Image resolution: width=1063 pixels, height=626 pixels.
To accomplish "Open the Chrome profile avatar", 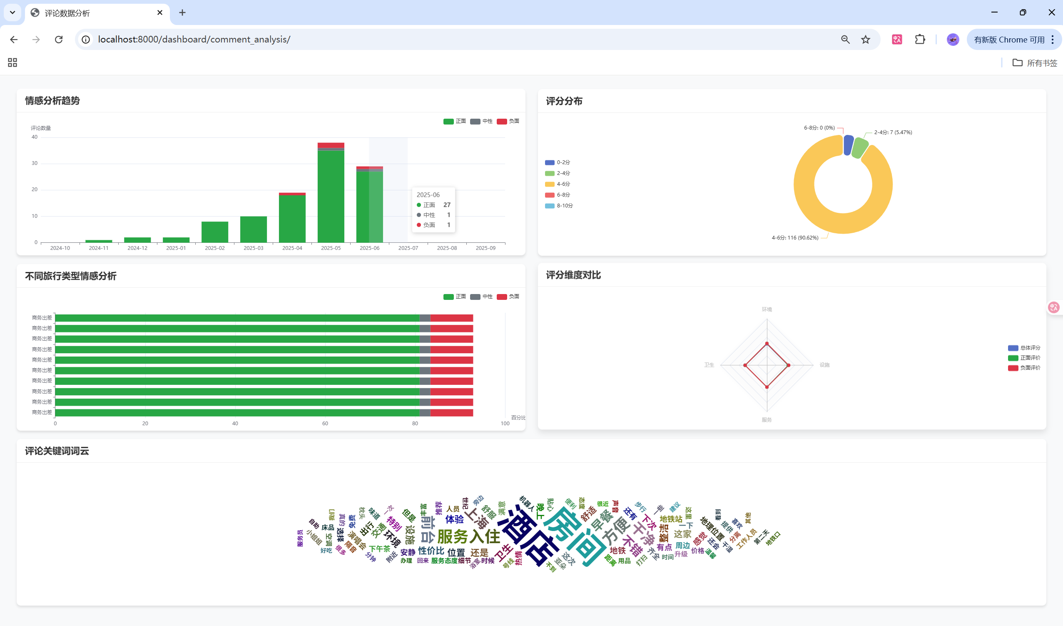I will 953,40.
